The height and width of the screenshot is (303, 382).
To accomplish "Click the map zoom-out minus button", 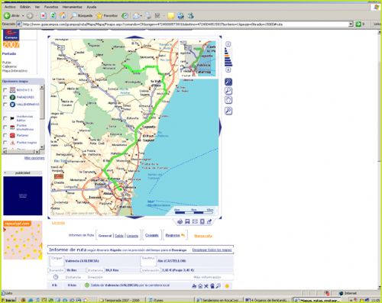I will [228, 44].
